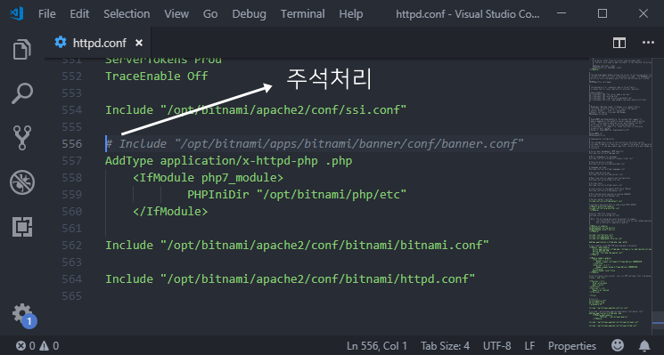Screen dimensions: 664x355
Task: Open the notifications bell in status bar
Action: (x=644, y=346)
